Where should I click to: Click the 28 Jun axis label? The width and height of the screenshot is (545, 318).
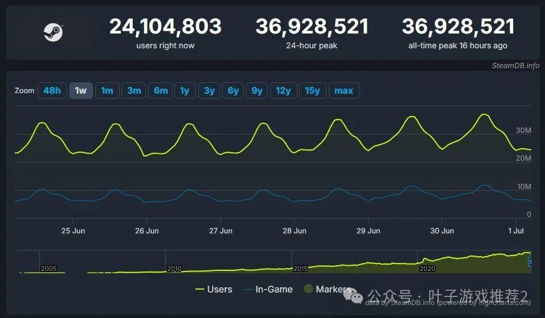(295, 231)
